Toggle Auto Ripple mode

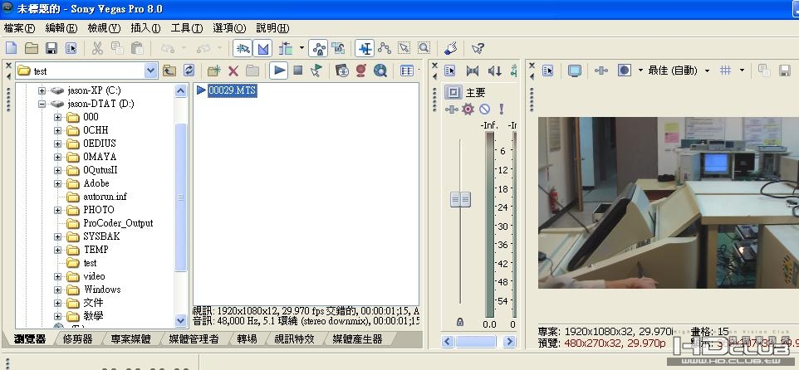coord(286,48)
